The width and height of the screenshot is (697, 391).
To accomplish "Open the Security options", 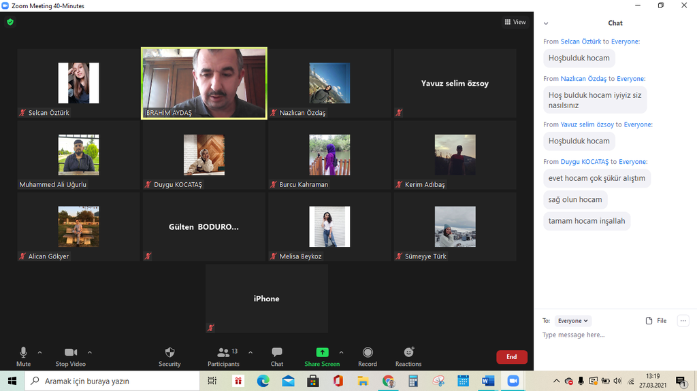I will click(169, 356).
